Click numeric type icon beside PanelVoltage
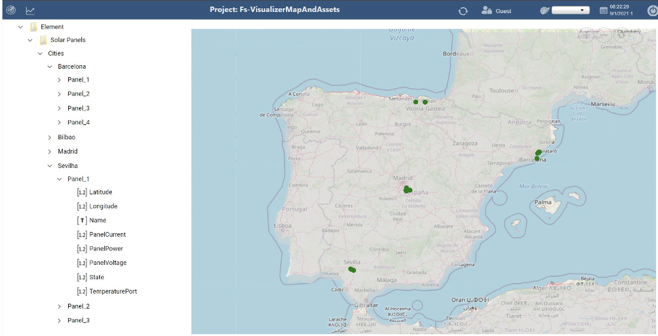The height and width of the screenshot is (336, 658). [82, 263]
